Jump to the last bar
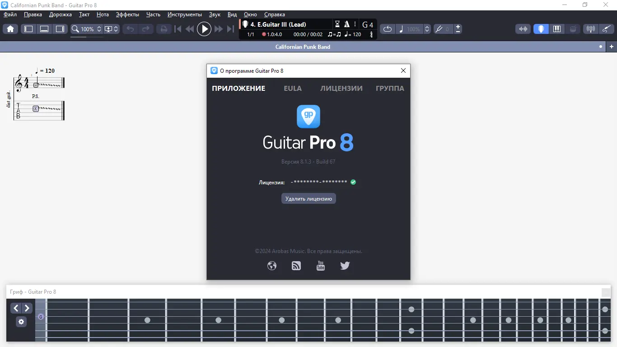617x347 pixels. point(230,29)
